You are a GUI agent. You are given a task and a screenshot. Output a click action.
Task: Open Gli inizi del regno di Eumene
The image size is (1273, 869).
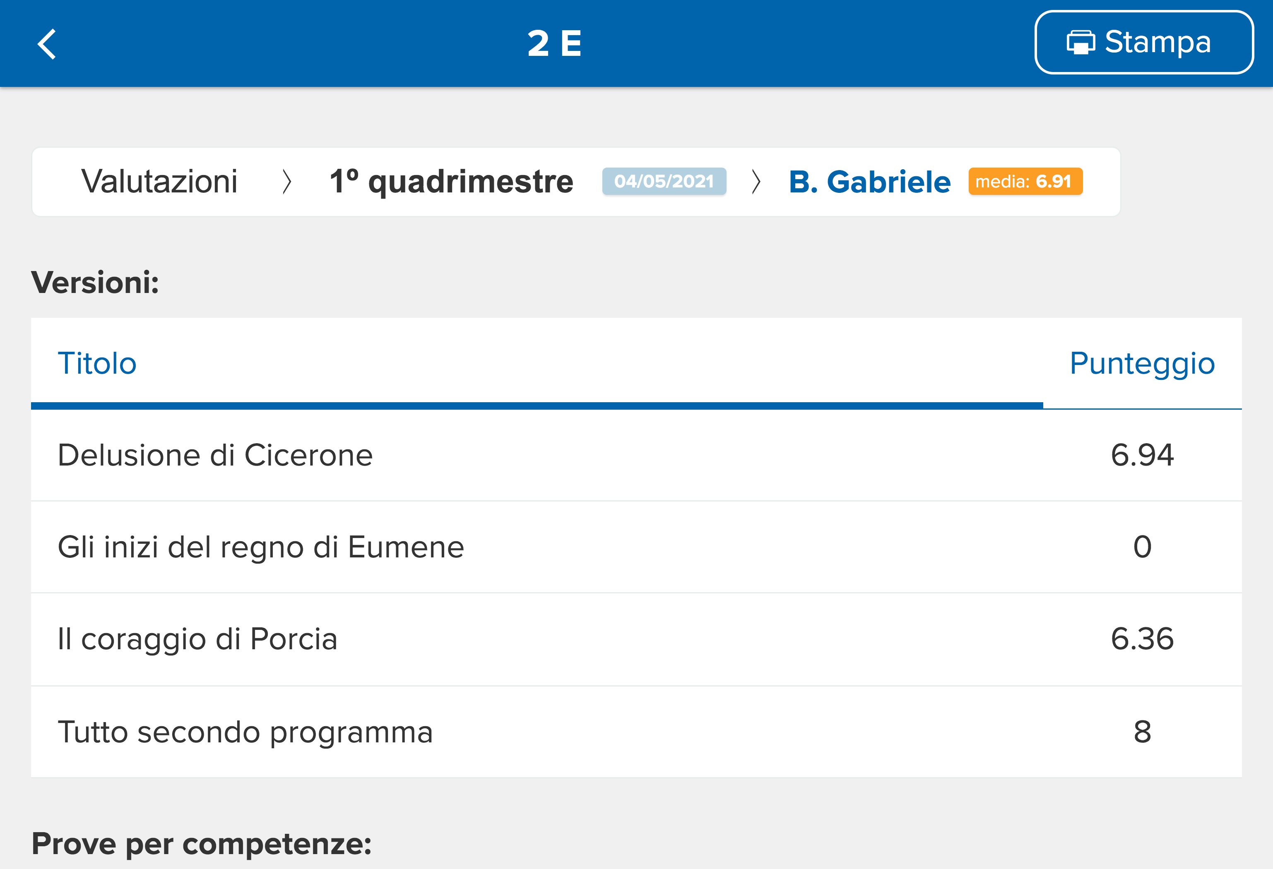(636, 547)
